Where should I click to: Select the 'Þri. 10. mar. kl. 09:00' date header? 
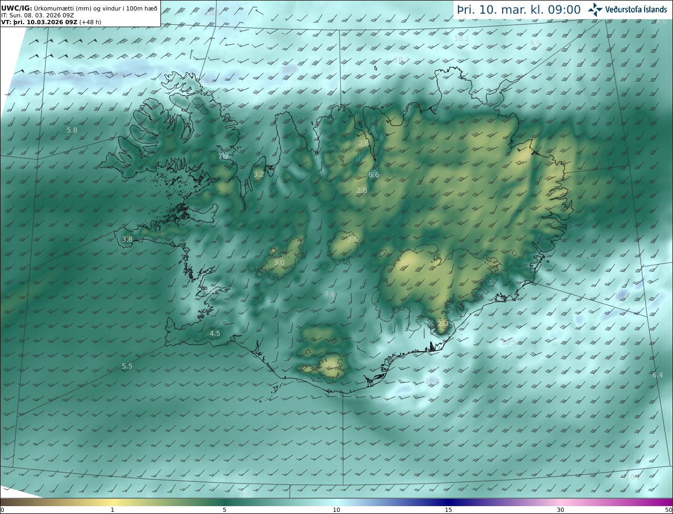518,10
